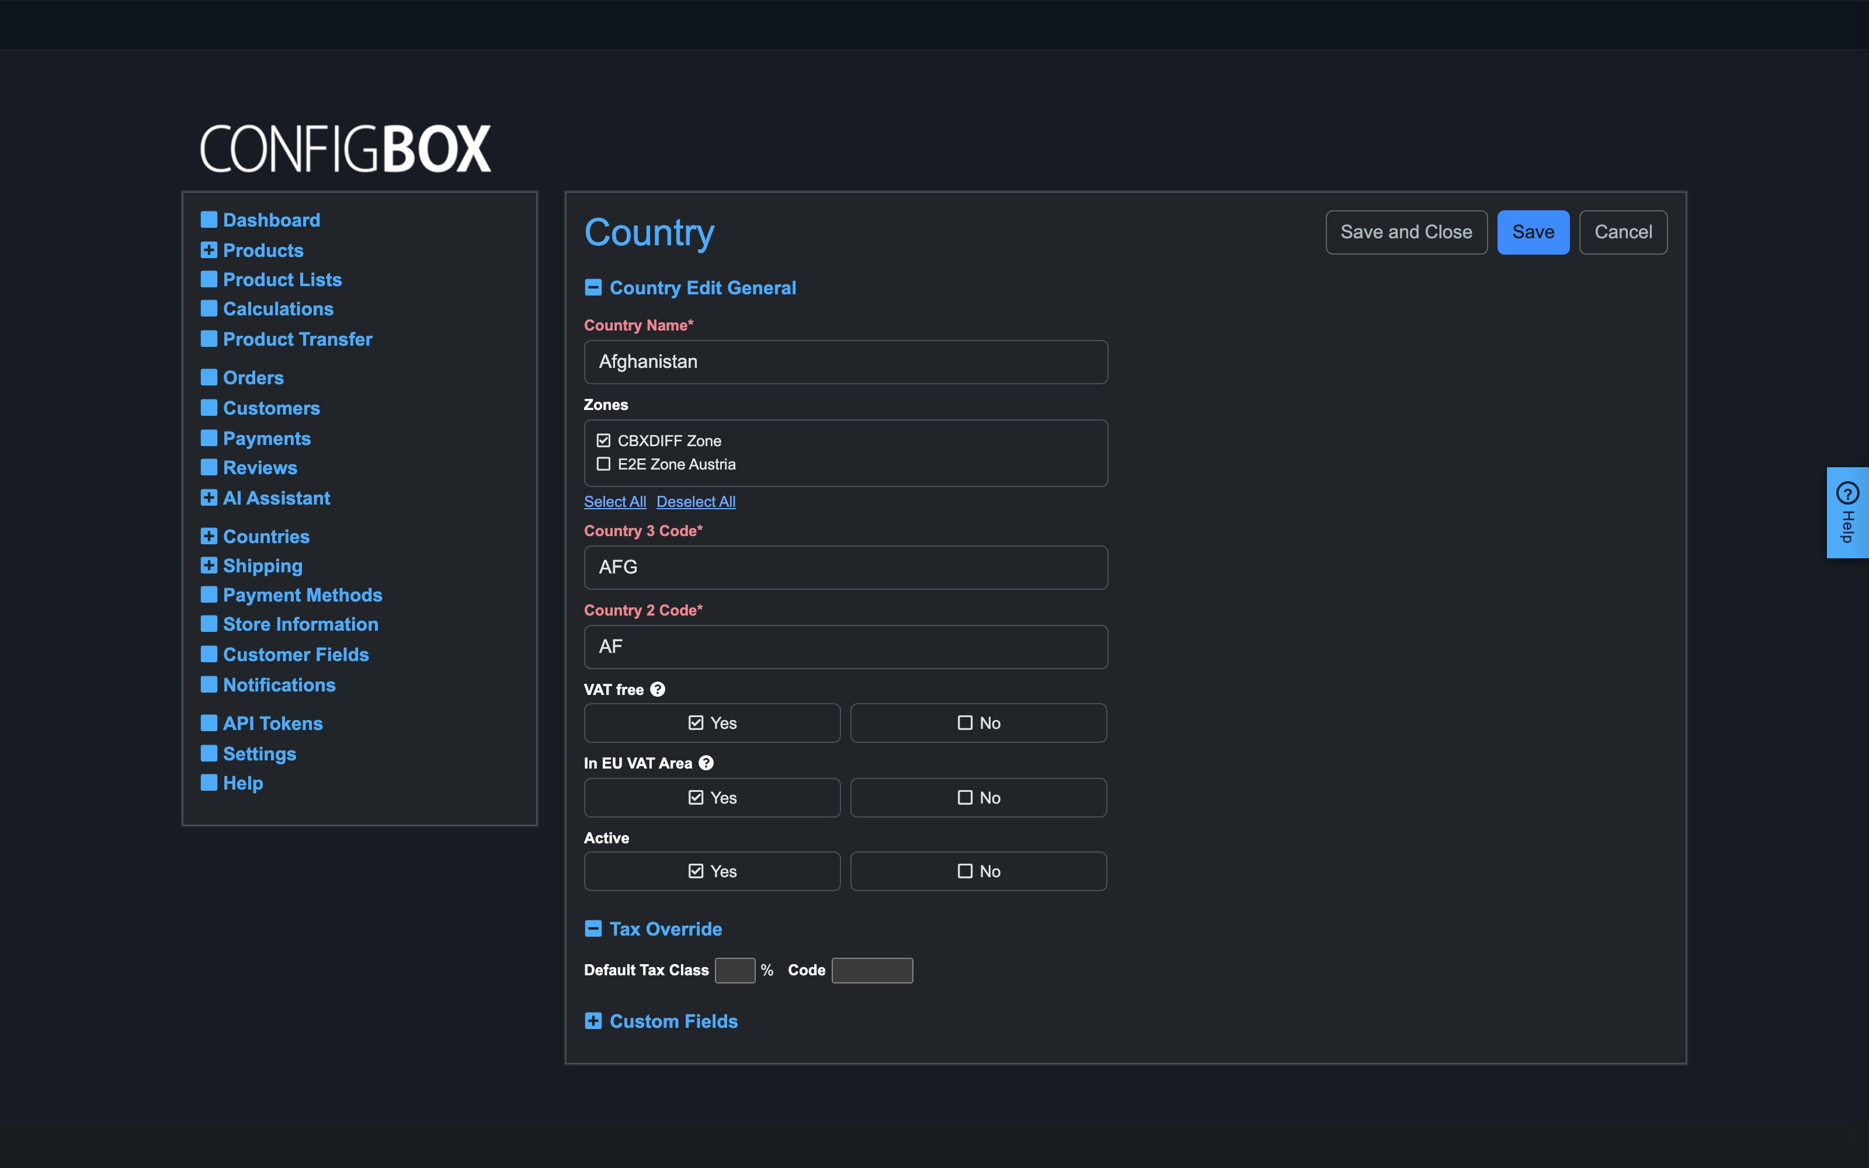Click the Settings square icon in sidebar
The image size is (1869, 1168).
tap(209, 754)
